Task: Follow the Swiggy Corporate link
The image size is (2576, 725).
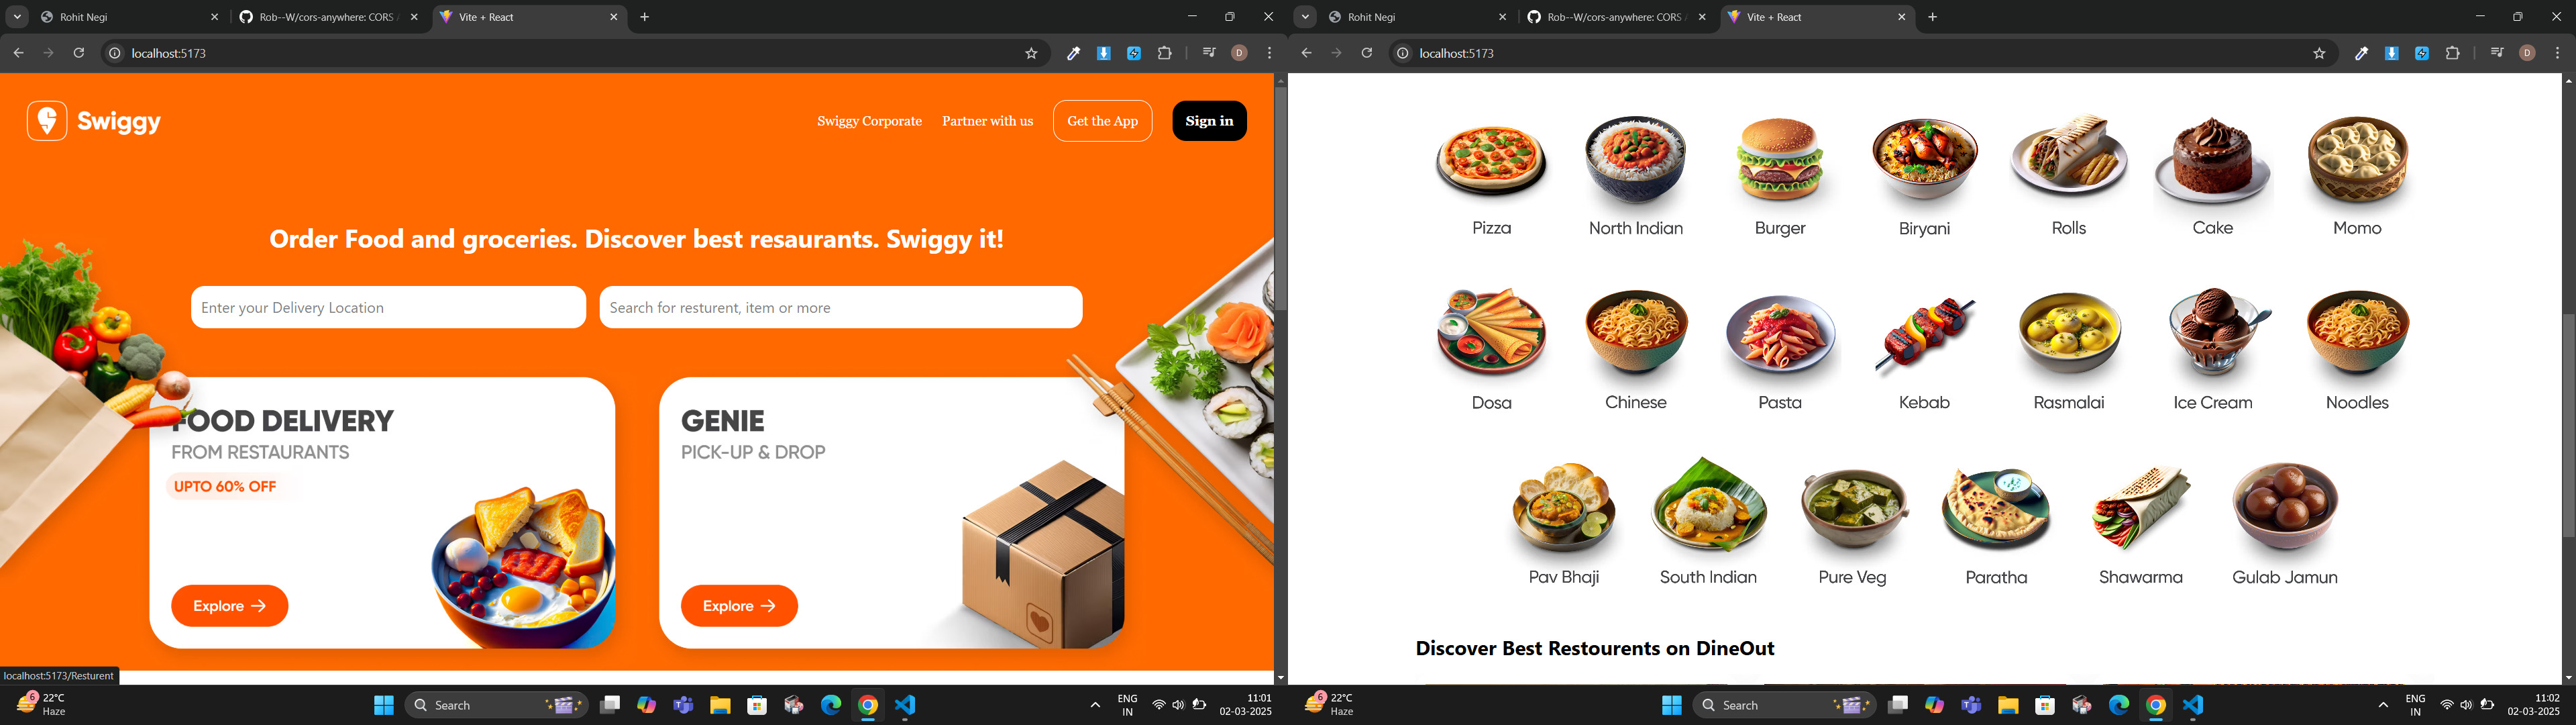Action: pos(869,121)
